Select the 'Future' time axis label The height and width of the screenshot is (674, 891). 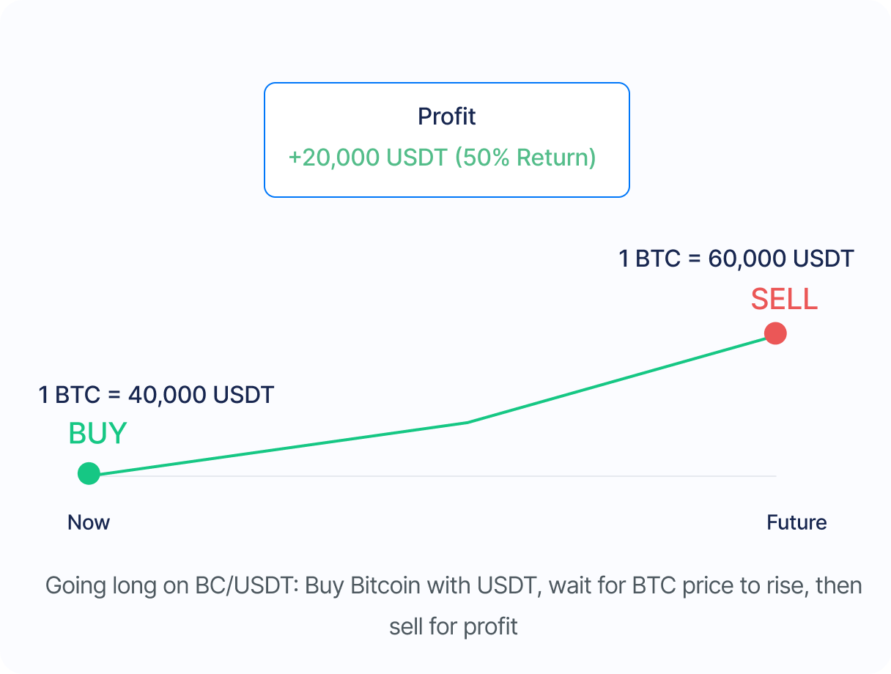(796, 522)
